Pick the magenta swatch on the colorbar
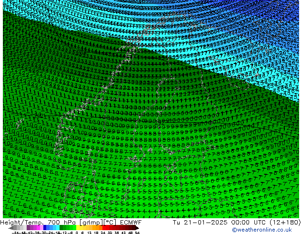302x234 pixels. click(38, 228)
